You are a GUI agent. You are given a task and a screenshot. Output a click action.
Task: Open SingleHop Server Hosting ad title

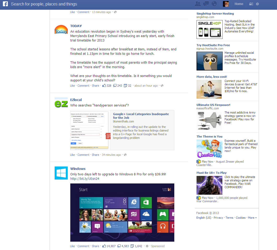[x=215, y=14]
